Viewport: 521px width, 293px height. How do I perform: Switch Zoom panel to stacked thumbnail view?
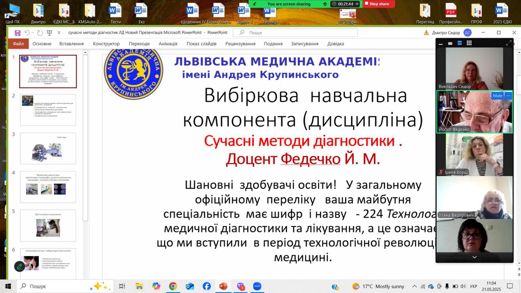(x=459, y=43)
